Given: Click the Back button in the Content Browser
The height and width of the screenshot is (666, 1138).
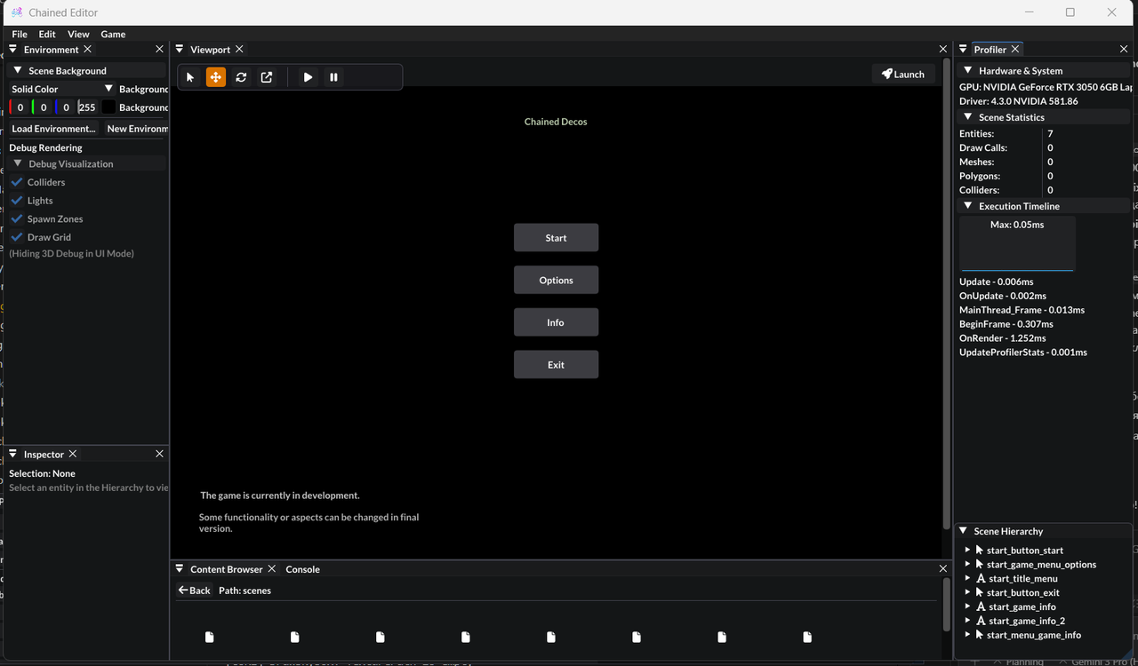Looking at the screenshot, I should coord(194,590).
